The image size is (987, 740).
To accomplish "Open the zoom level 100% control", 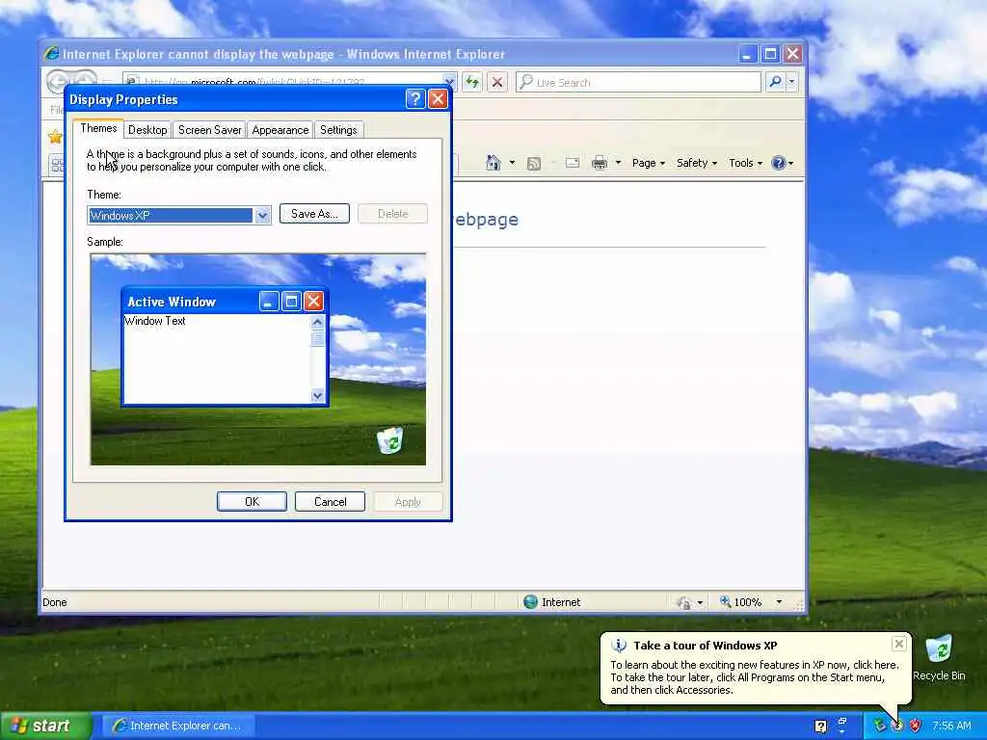I will 741,602.
